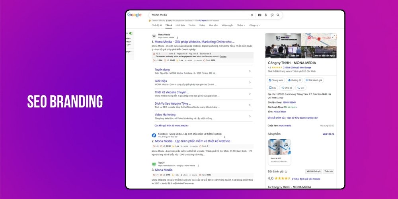This screenshot has width=398, height=199.
Task: Clear the search box with the X icon
Action: tap(252, 15)
